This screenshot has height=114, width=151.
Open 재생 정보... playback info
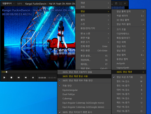tap(93, 68)
